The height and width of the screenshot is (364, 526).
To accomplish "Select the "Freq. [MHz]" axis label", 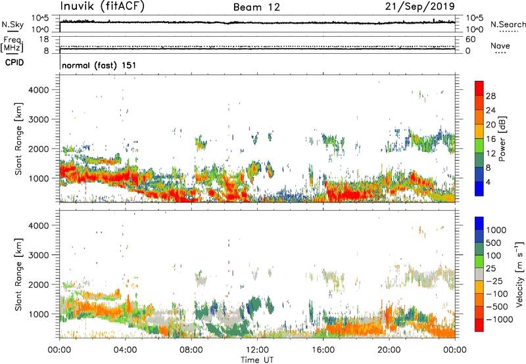I will click(x=12, y=44).
